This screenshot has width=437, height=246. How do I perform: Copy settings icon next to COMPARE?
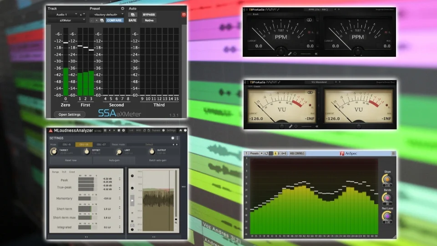coord(102,20)
